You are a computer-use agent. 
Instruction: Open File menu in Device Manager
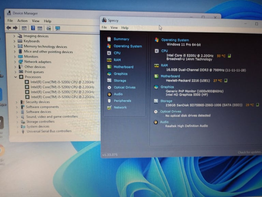point(10,20)
